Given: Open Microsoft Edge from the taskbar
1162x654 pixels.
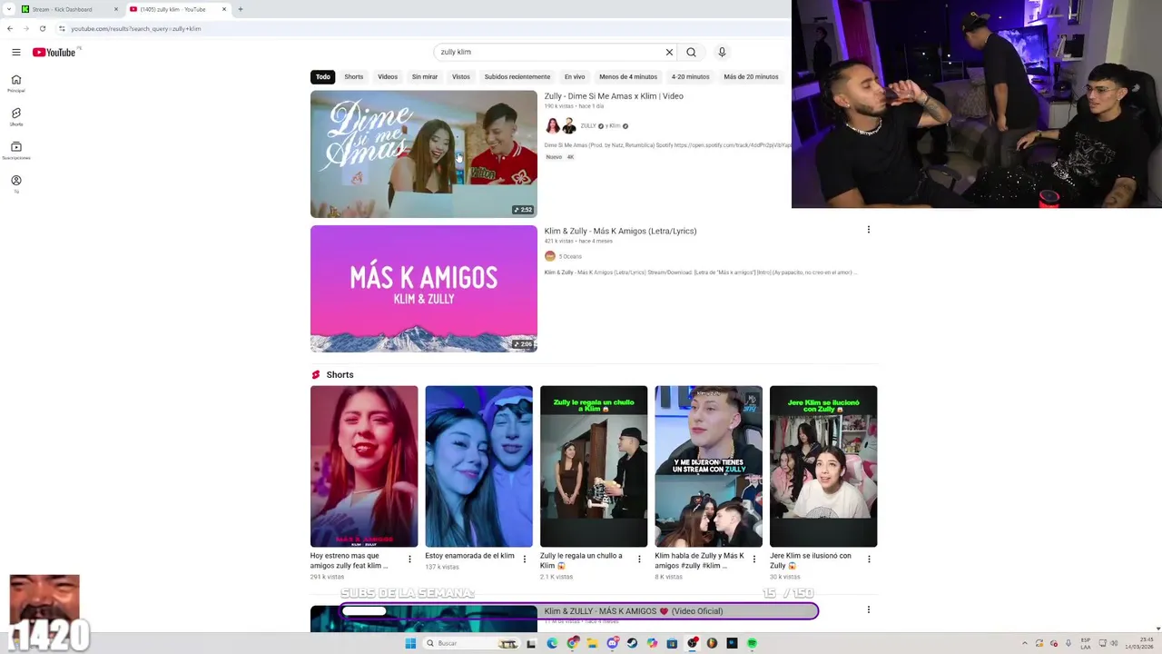Looking at the screenshot, I should pos(552,643).
